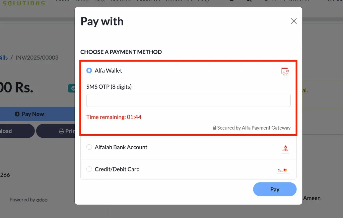Click the Powered by odoo link
The image size is (343, 218).
click(28, 200)
